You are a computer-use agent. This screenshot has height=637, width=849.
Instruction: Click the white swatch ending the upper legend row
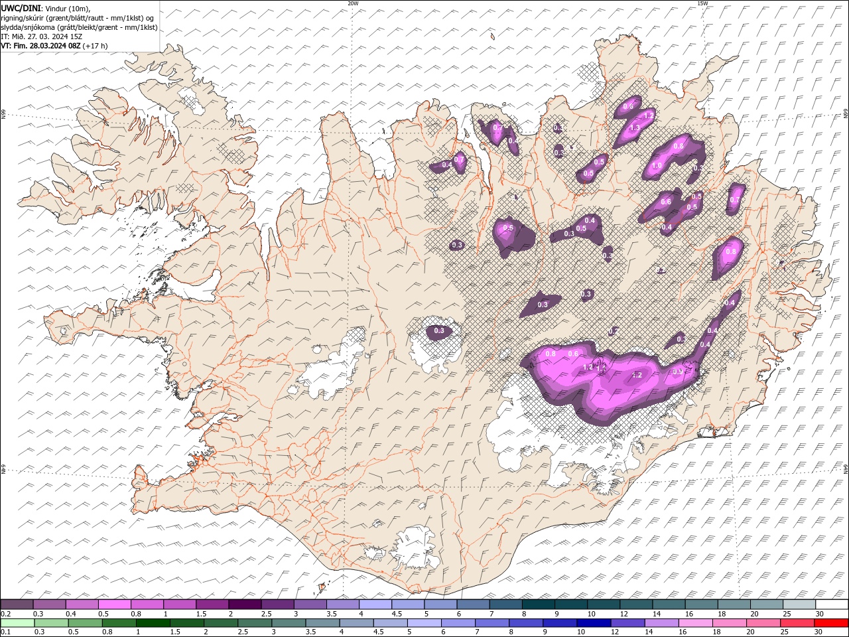[x=831, y=604]
